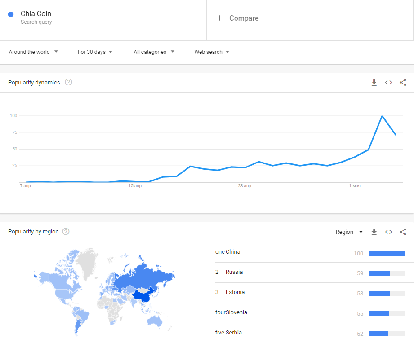Open embed code for Popularity by region
414x343 pixels.
[x=388, y=232]
